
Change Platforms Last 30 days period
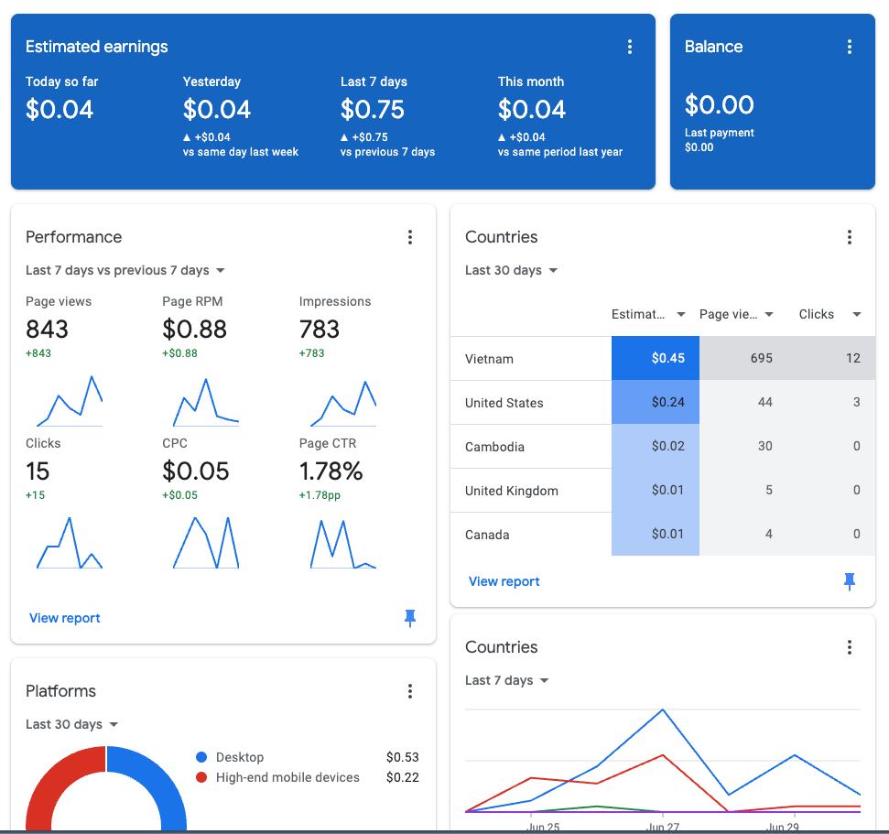[x=71, y=724]
